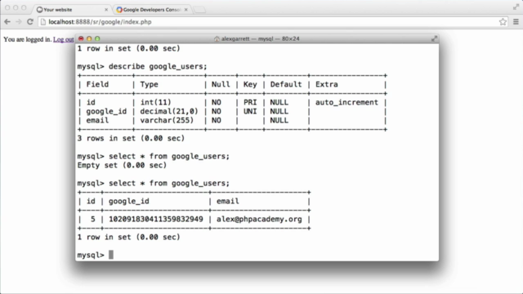523x294 pixels.
Task: Click the email alex@phpacademy.org in the results
Action: [259, 220]
